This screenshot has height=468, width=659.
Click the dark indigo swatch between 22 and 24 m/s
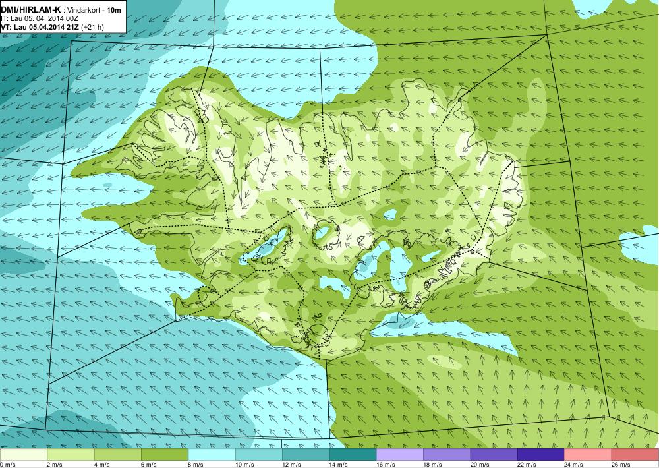tap(541, 455)
